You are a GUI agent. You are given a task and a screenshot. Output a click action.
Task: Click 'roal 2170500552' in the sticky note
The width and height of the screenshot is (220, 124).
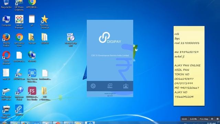pyautogui.click(x=187, y=43)
